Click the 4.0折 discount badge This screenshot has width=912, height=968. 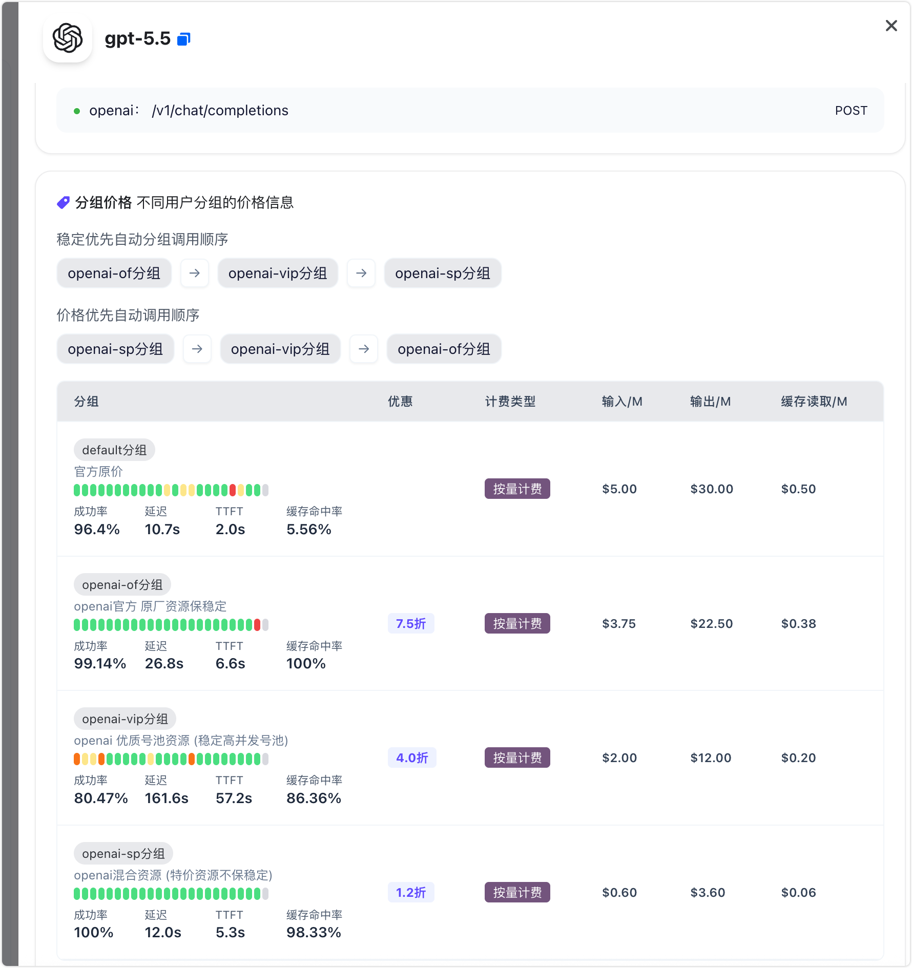pyautogui.click(x=412, y=757)
